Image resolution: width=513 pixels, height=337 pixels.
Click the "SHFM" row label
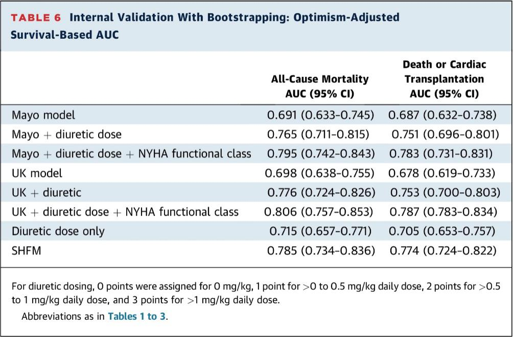pyautogui.click(x=26, y=250)
